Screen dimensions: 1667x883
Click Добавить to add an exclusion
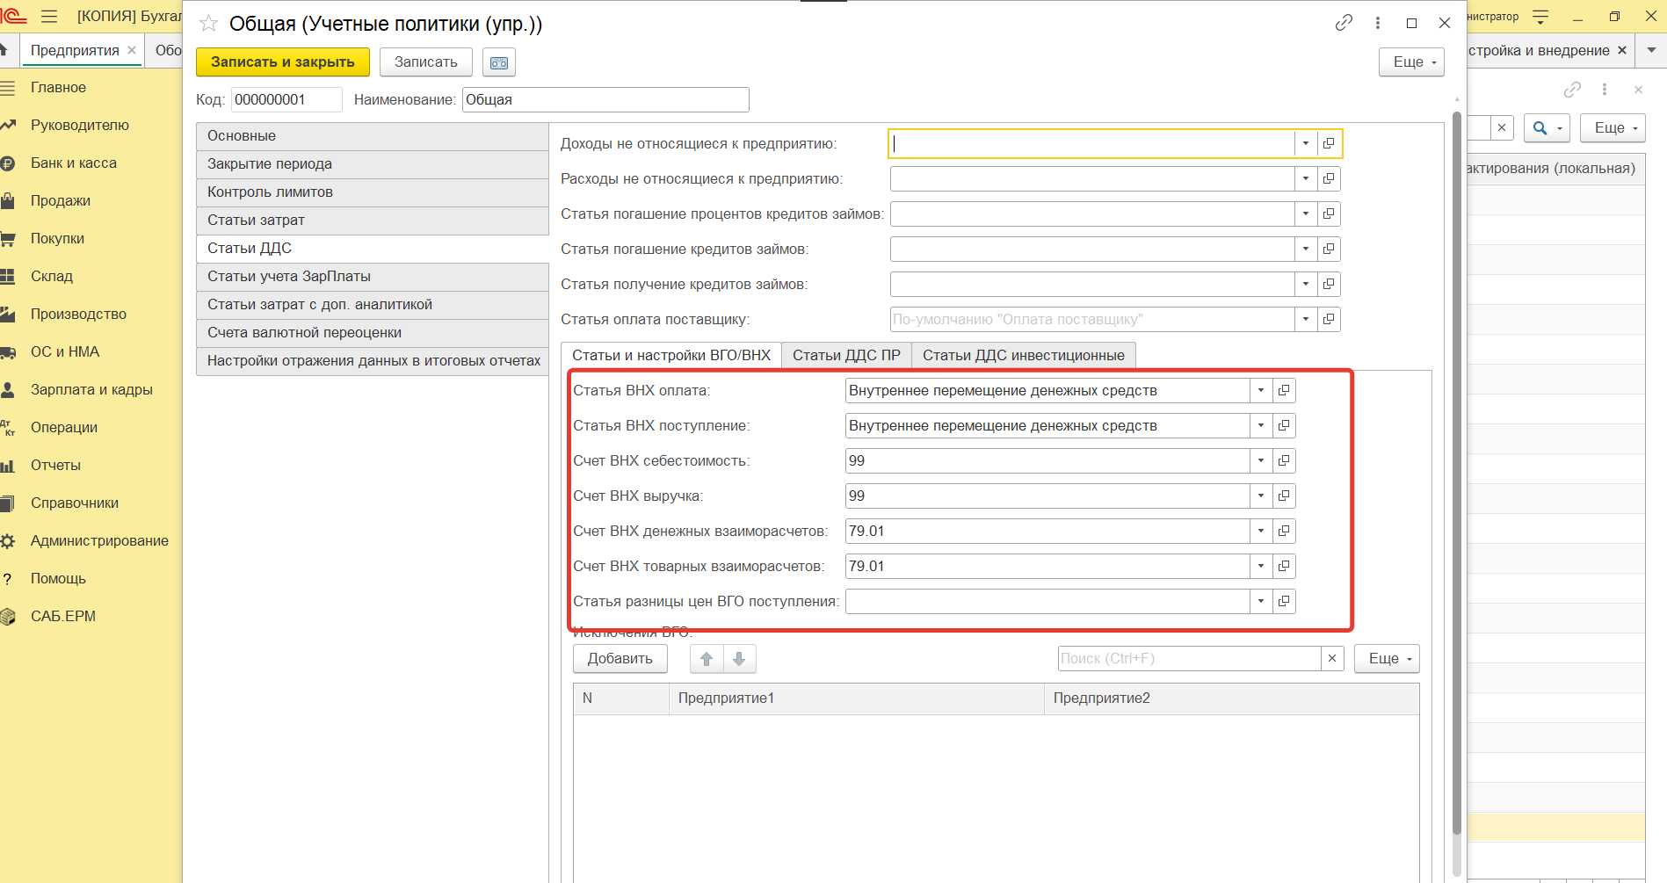pos(620,659)
